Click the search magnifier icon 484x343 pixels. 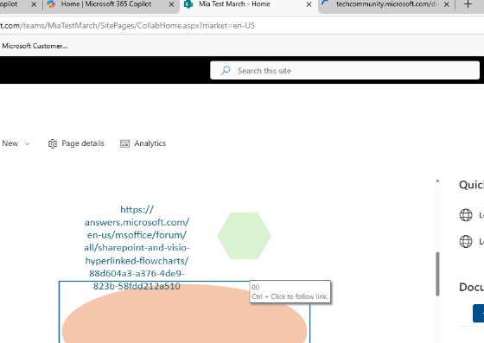point(226,71)
